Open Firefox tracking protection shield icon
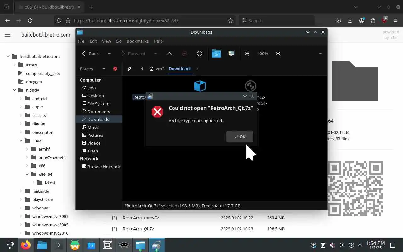This screenshot has width=403, height=252. point(59,20)
